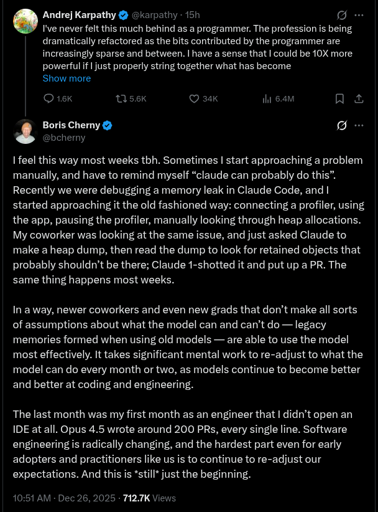Open the more options menu on Karpathy's post
The image size is (378, 512).
coord(359,16)
